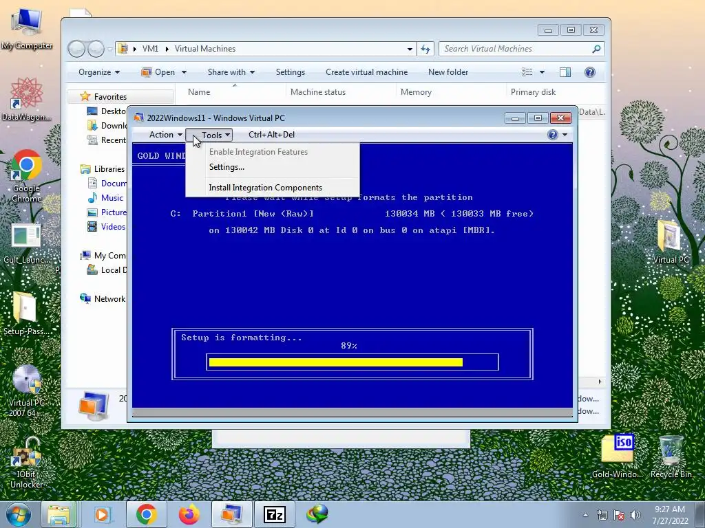Screen dimensions: 705x528
Task: Click the Open button in Explorer toolbar
Action: (158, 71)
